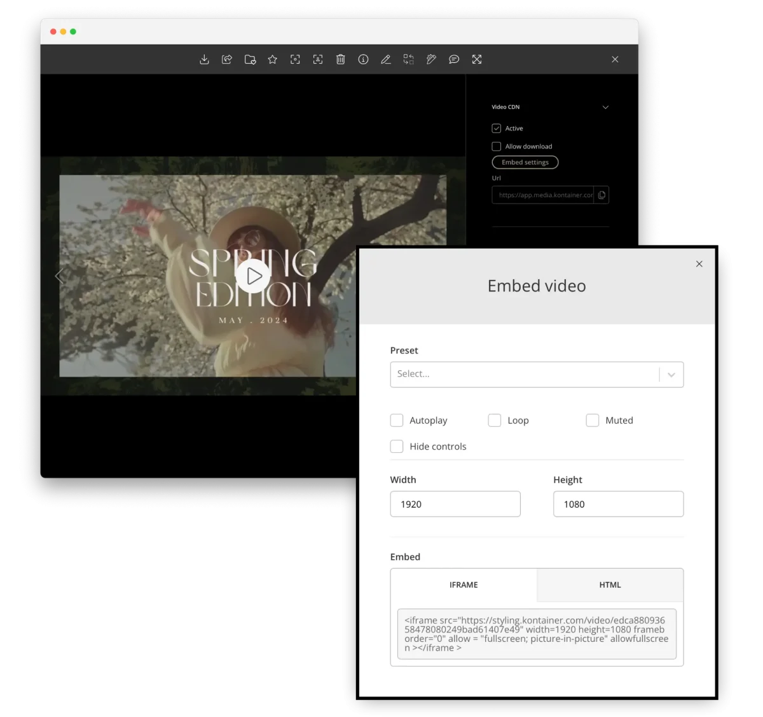Open the comments speech bubble icon
The width and height of the screenshot is (763, 717).
click(454, 59)
